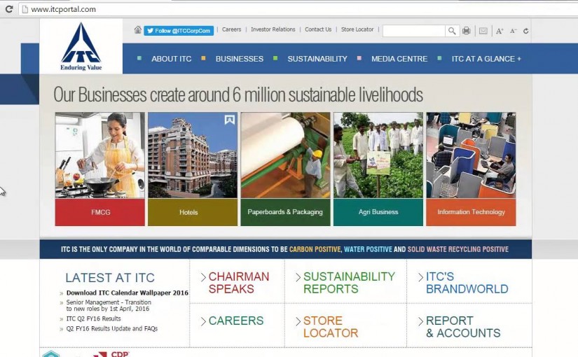
Task: Click chevron beside CHAIRMAN SPEAKS
Action: point(203,277)
